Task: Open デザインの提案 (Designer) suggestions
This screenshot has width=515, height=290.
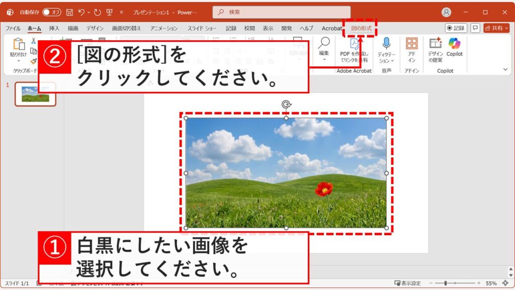Action: [436, 48]
